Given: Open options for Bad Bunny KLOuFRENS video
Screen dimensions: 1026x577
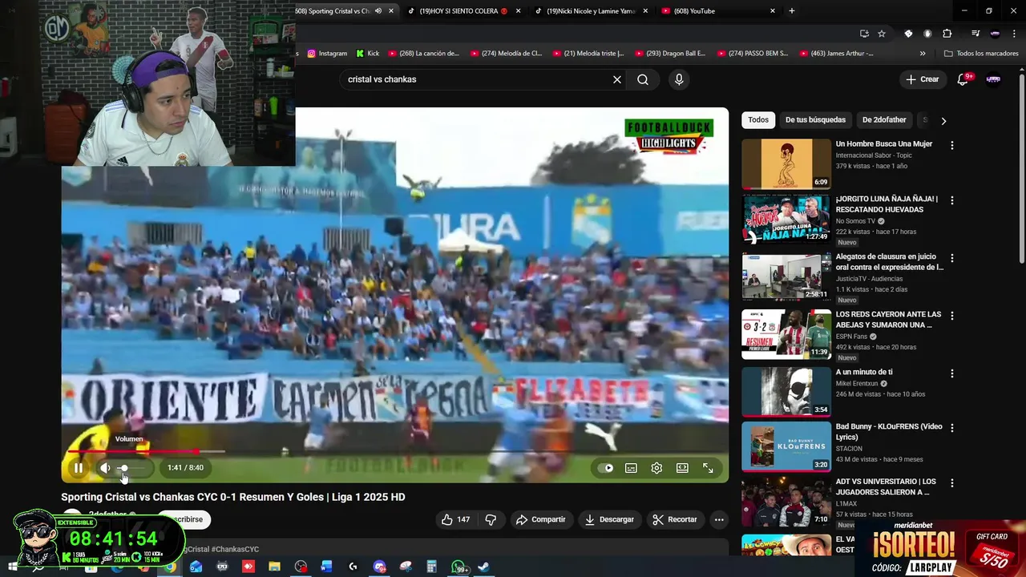Looking at the screenshot, I should [951, 428].
